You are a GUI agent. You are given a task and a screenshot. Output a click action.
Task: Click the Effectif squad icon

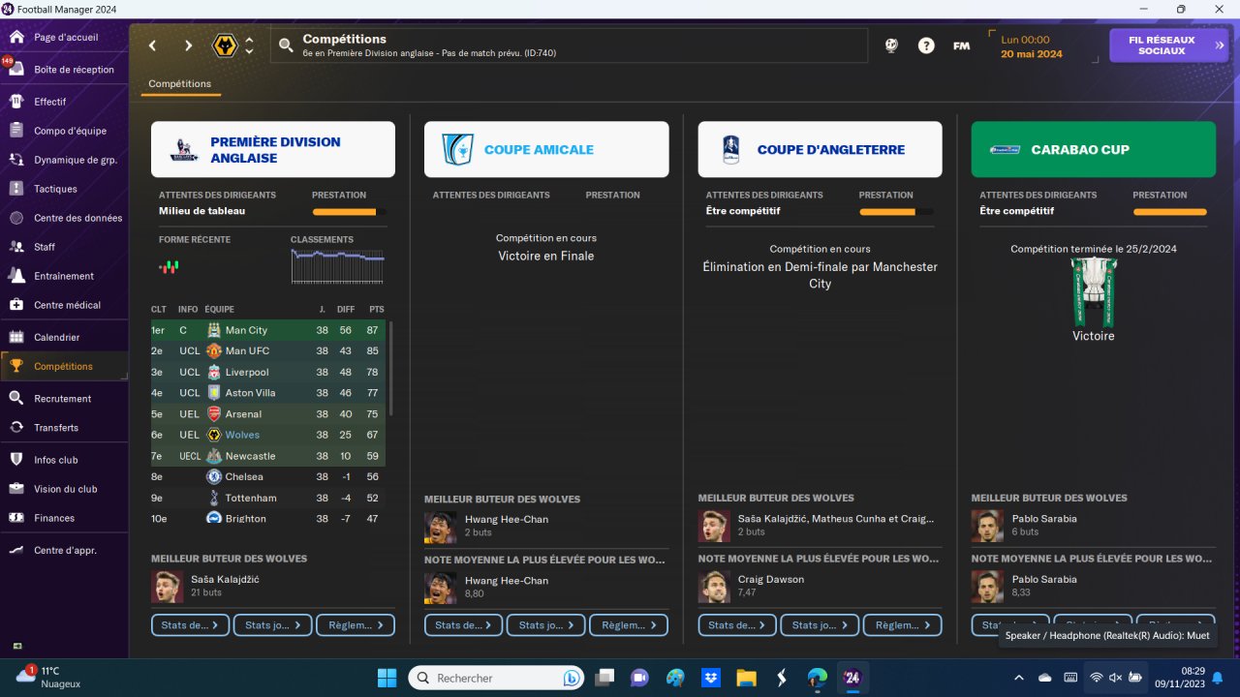pos(16,102)
